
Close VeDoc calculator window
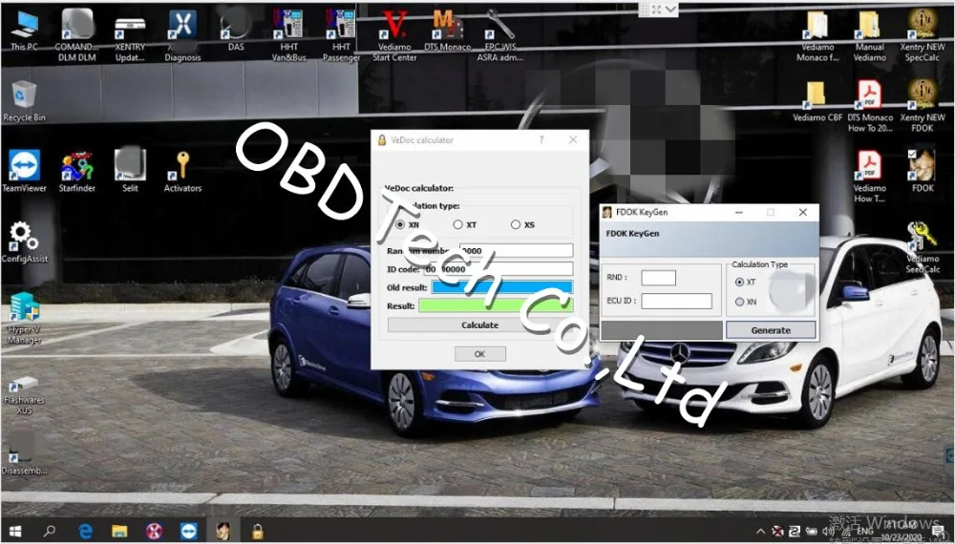[572, 140]
